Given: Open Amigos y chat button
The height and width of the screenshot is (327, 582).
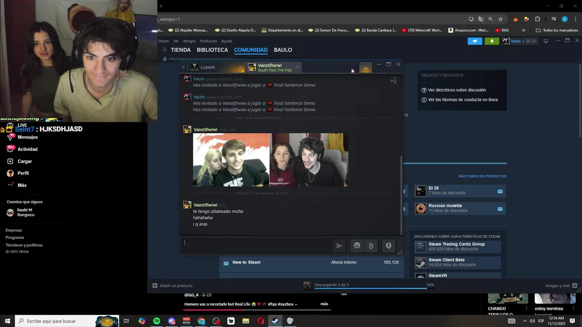Looking at the screenshot, I should pos(561,286).
